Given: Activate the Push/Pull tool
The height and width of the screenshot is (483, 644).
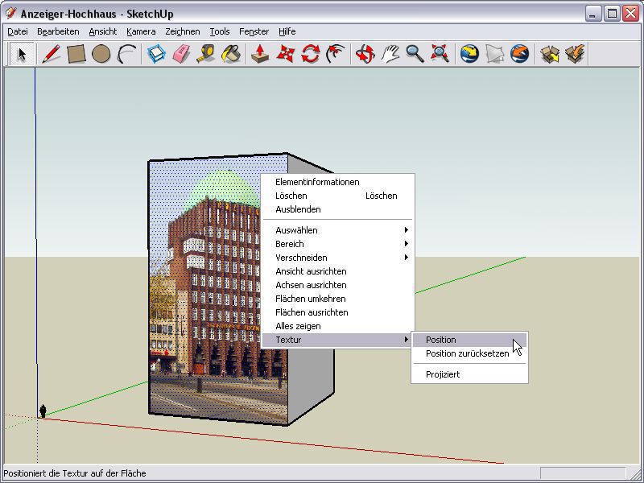Looking at the screenshot, I should (x=259, y=54).
